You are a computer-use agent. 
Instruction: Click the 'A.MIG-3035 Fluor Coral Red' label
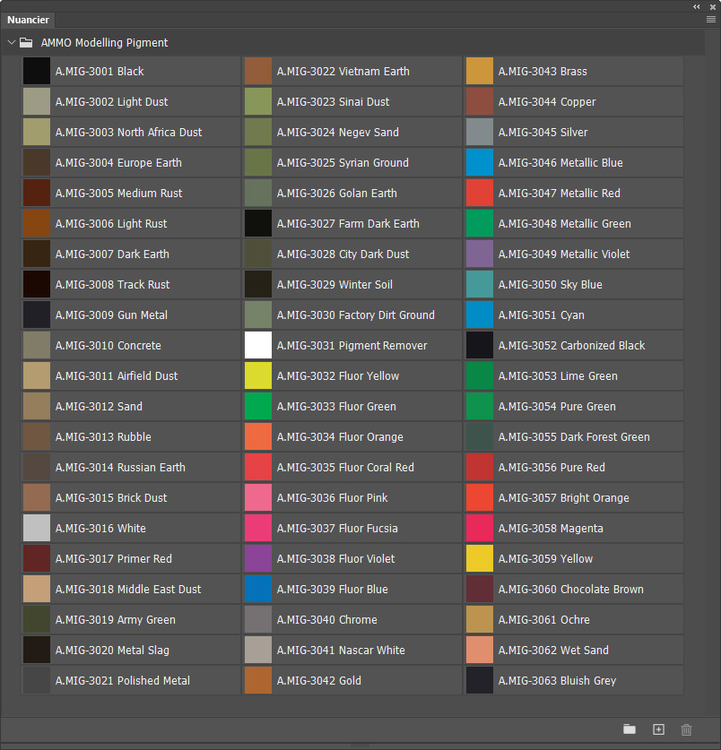click(x=345, y=468)
